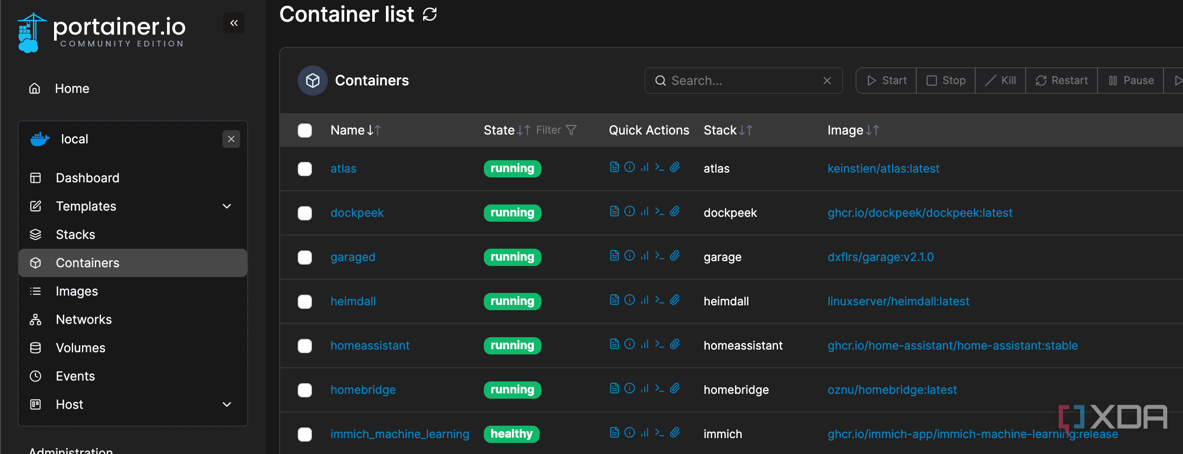Click the Restart button
1183x454 pixels.
pos(1061,81)
